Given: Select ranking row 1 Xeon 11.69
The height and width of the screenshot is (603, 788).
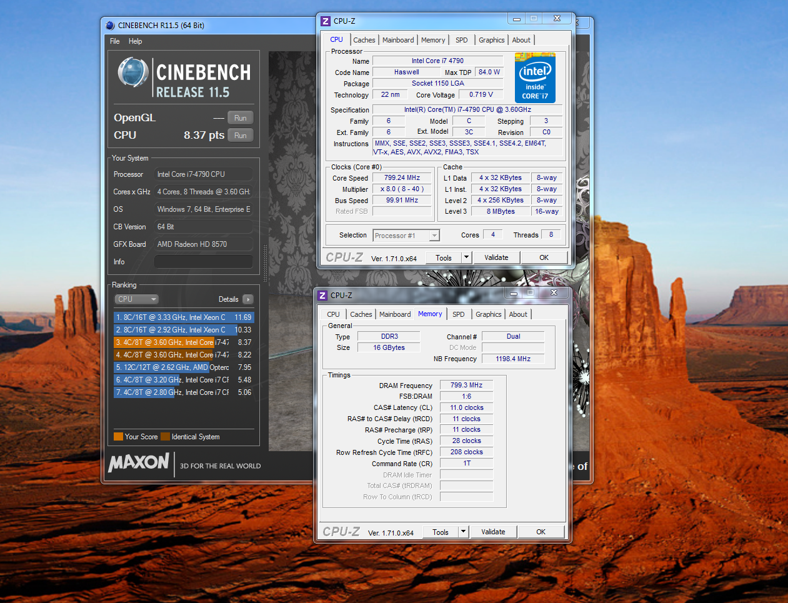Looking at the screenshot, I should click(x=184, y=317).
